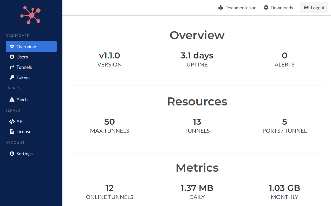
Task: Click the VERSION label
Action: pyautogui.click(x=109, y=65)
